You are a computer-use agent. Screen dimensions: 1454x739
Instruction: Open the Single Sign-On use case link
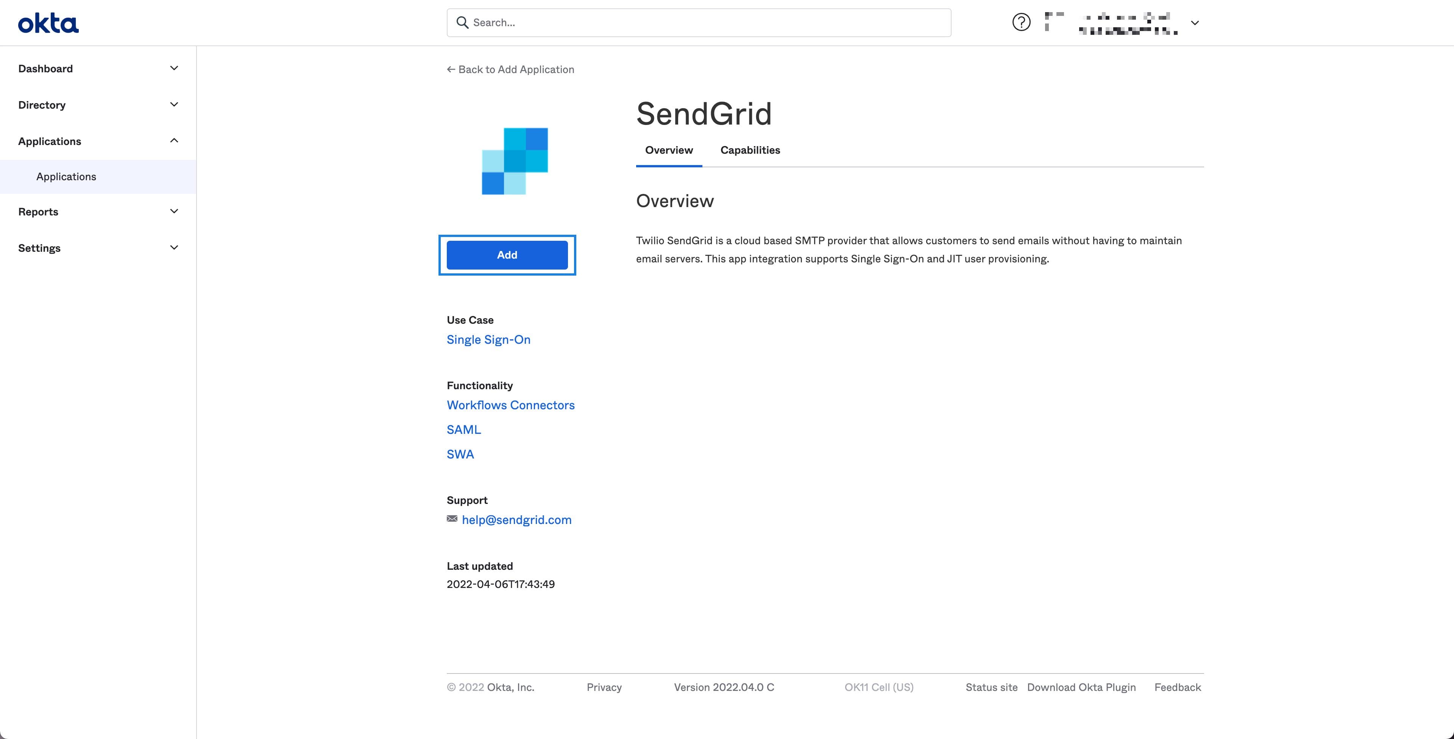488,339
